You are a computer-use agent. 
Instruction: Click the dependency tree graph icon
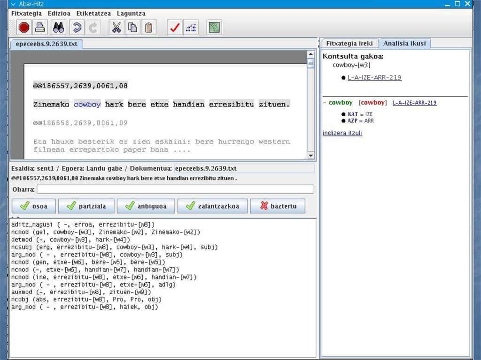click(191, 28)
